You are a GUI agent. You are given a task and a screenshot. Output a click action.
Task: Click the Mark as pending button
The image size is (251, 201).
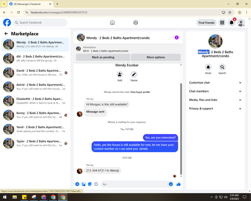(x=103, y=57)
